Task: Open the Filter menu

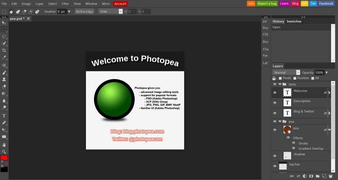Action: click(x=65, y=4)
